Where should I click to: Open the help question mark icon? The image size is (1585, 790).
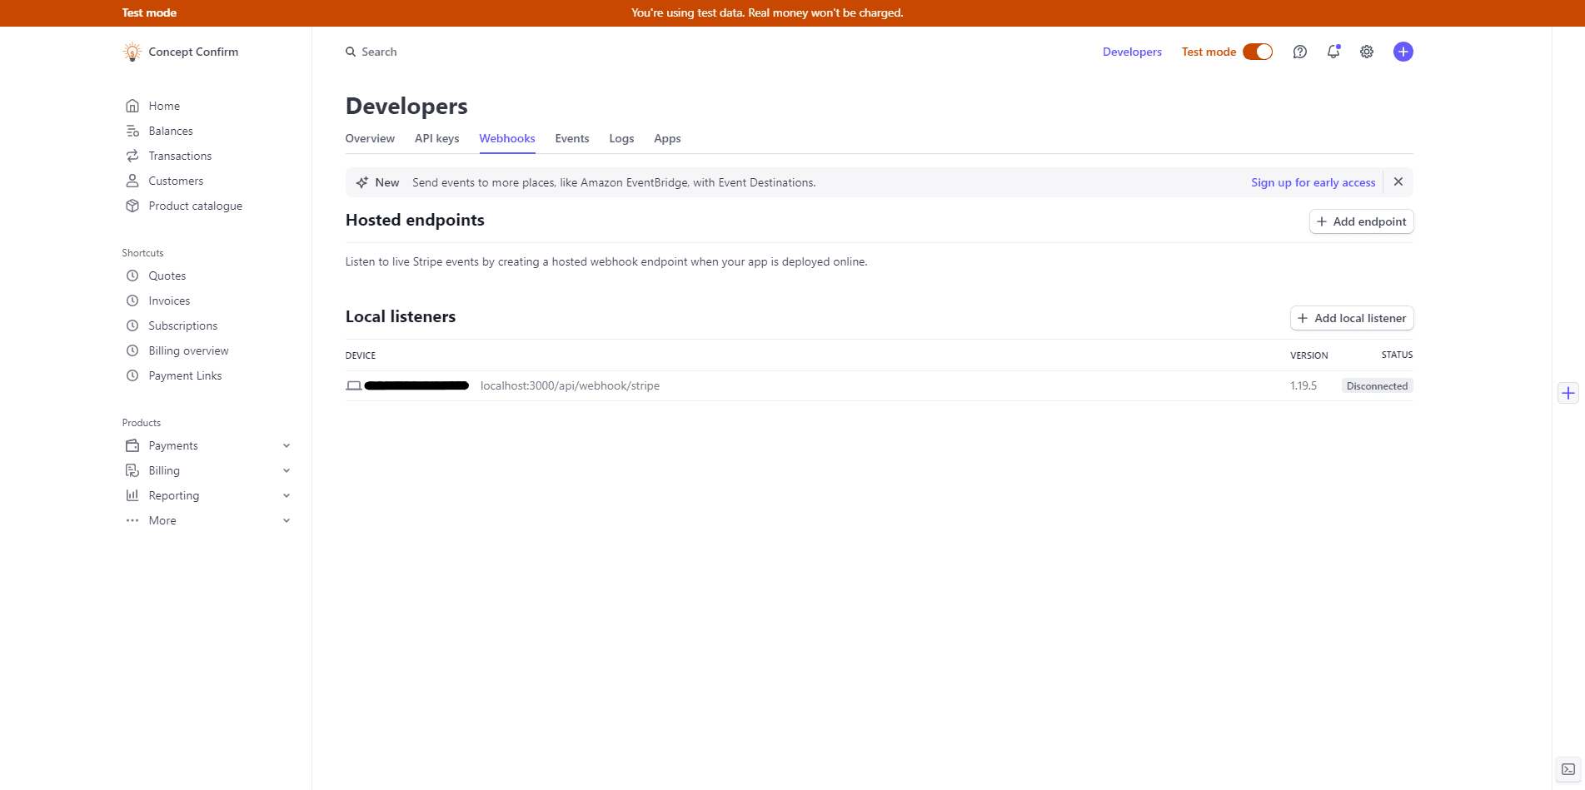click(1299, 52)
